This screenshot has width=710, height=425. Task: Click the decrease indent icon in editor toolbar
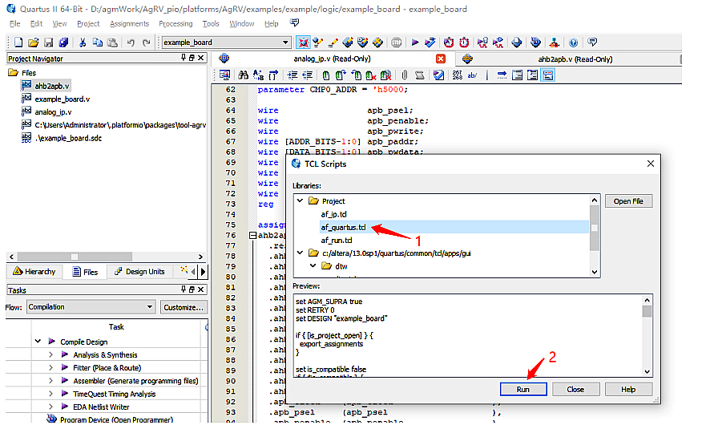coord(308,75)
